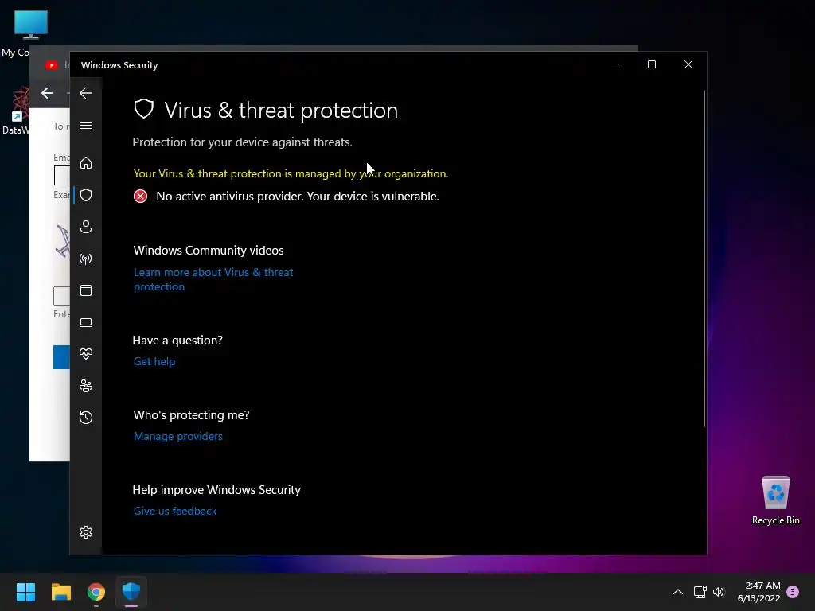The width and height of the screenshot is (815, 611).
Task: Open App & browser control icon
Action: pyautogui.click(x=86, y=290)
